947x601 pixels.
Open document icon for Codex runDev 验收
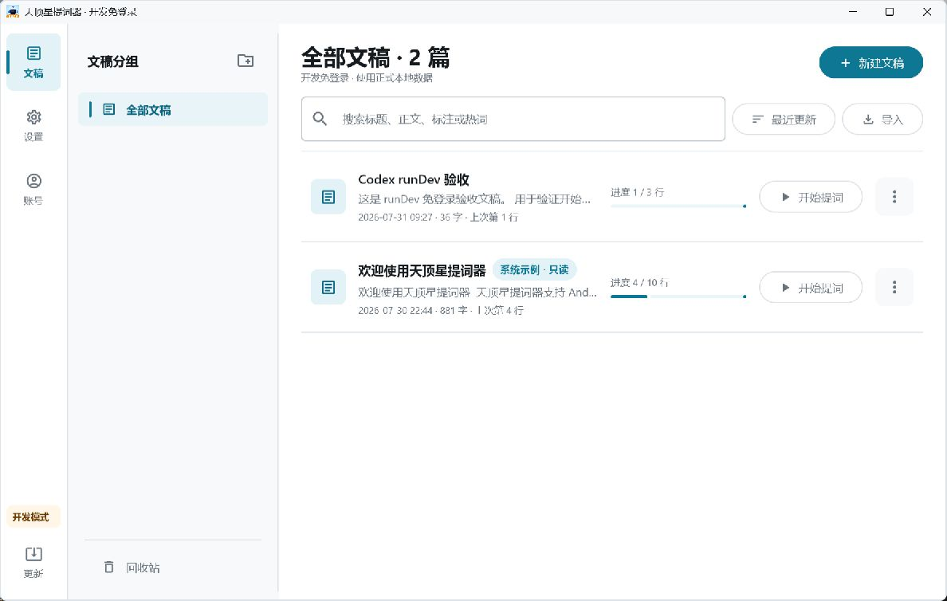(328, 197)
